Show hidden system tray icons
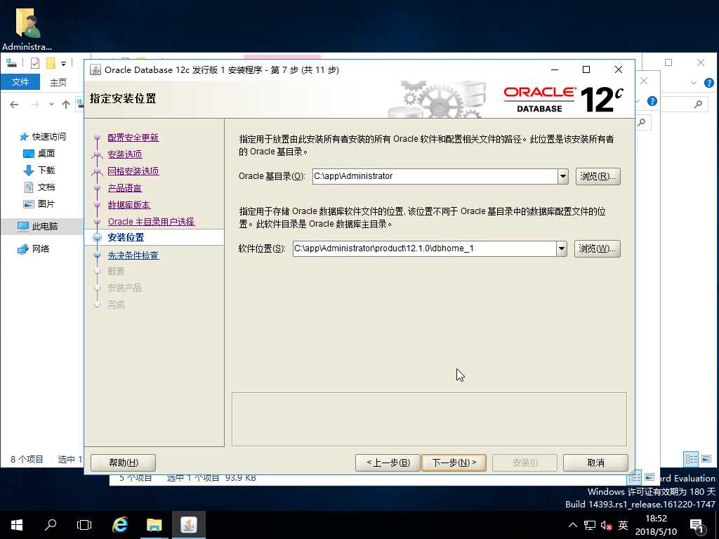The width and height of the screenshot is (719, 539). coord(573,525)
